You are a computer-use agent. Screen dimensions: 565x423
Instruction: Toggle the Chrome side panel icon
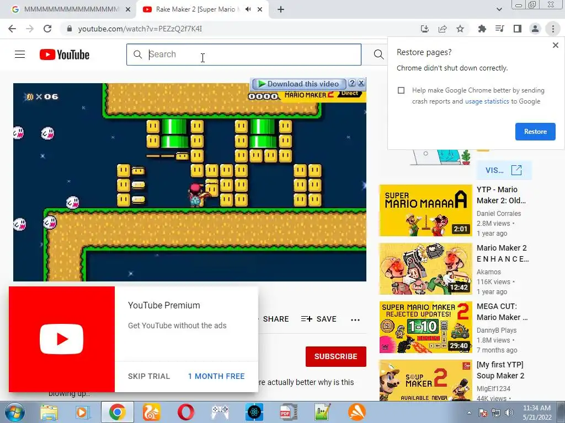click(x=518, y=29)
